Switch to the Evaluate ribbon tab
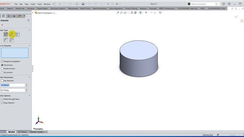Screen dimensions: 244x137 (152, 8)
